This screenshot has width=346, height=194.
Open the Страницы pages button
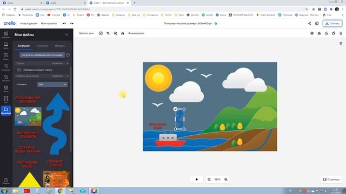[331, 179]
